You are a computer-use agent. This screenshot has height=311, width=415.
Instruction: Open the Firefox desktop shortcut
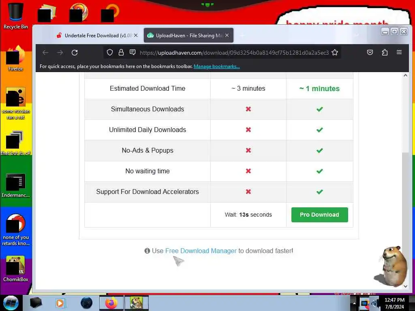(16, 59)
